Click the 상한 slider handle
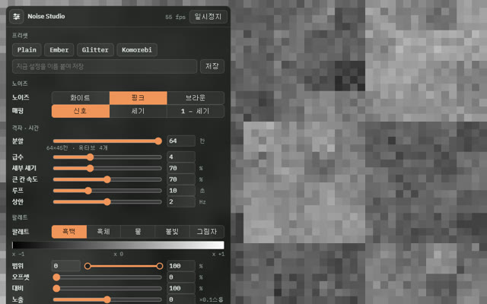The width and height of the screenshot is (487, 304). click(107, 202)
